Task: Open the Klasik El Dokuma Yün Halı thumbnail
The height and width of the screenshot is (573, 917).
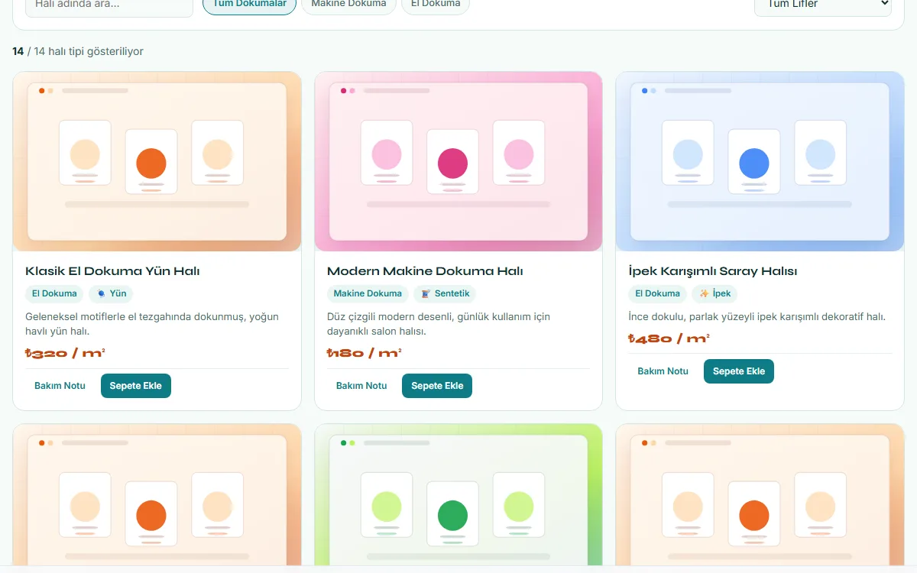Action: [x=157, y=161]
